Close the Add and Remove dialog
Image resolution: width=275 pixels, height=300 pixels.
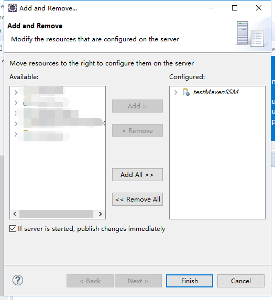point(259,8)
